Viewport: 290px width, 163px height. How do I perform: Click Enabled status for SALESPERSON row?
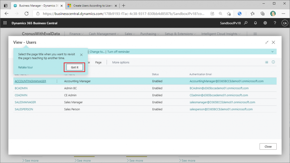[x=157, y=109]
